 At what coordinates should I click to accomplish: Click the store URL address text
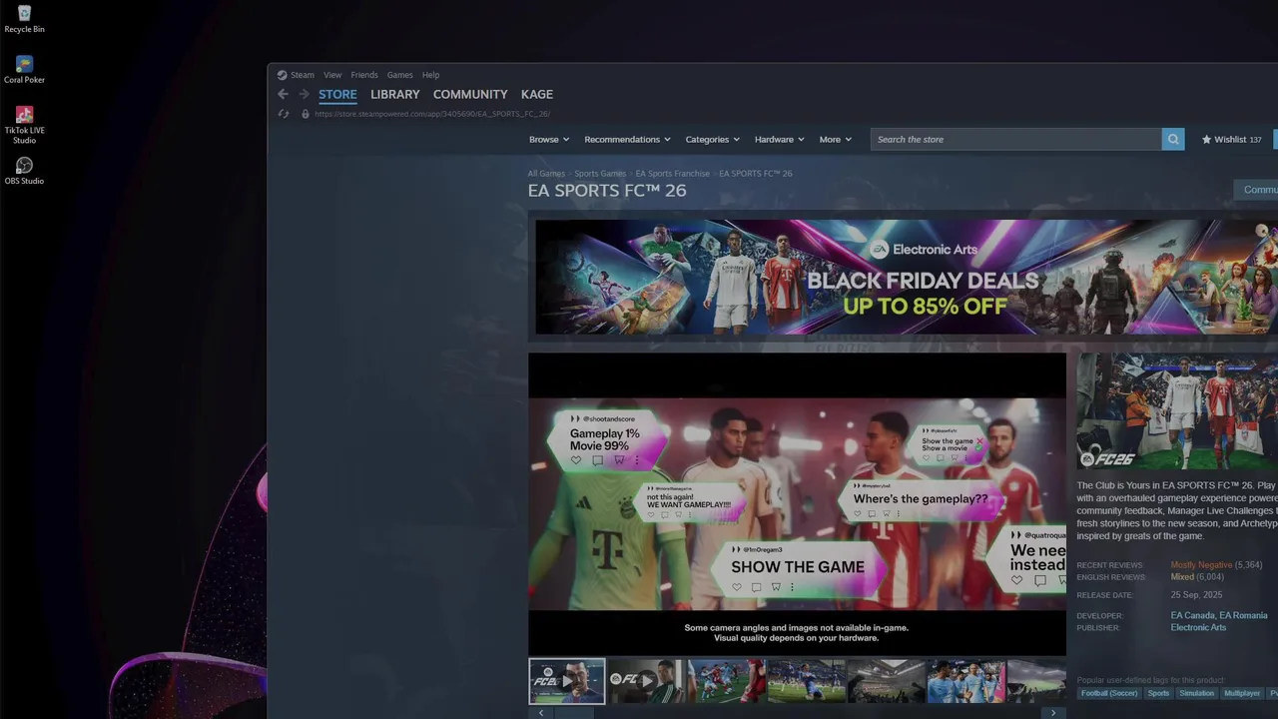[x=432, y=114]
